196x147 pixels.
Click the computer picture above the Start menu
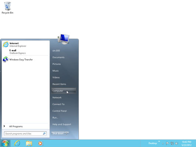tap(64, 39)
